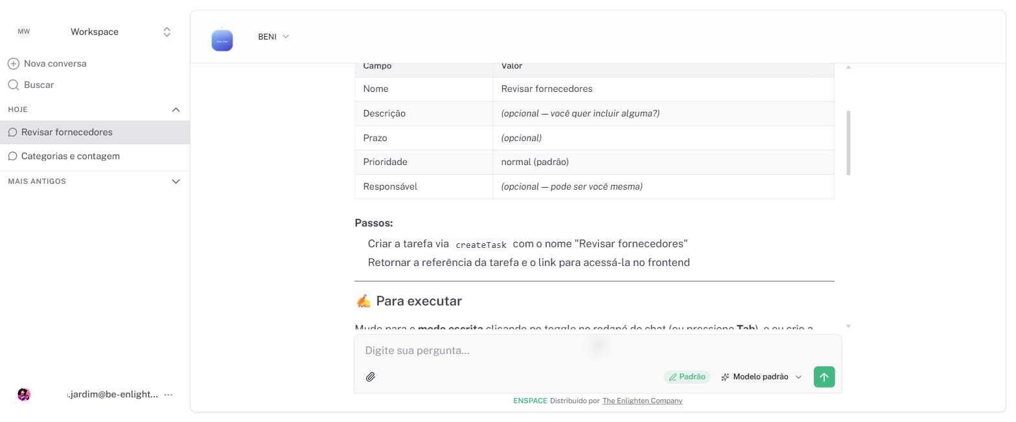
Task: Click the jardim@be-enlight account email
Action: (x=112, y=394)
